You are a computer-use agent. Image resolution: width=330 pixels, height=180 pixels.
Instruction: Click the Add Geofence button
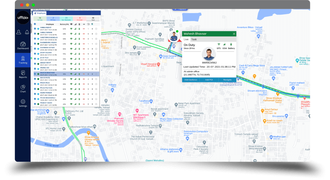click(191, 79)
